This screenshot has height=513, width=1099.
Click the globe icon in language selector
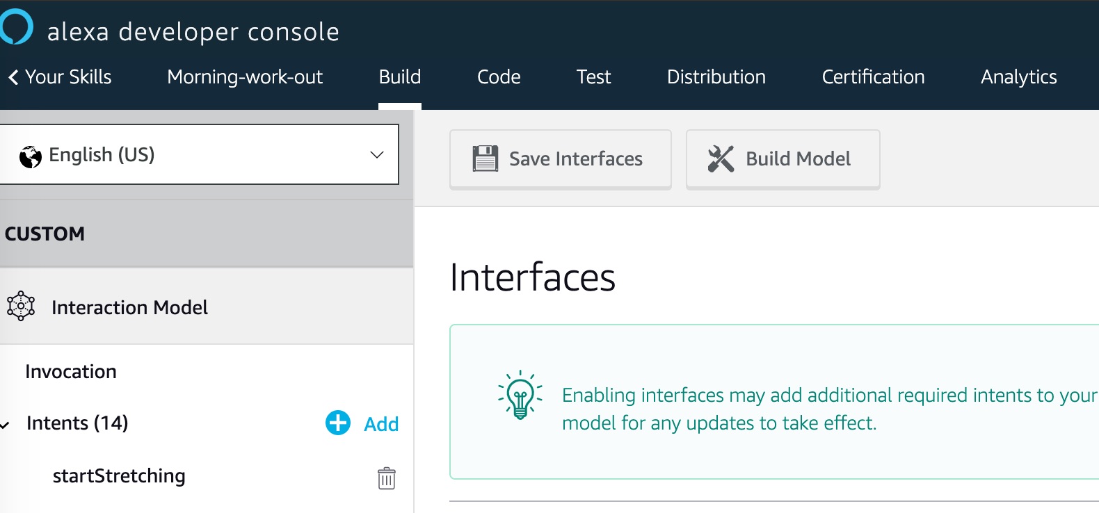tap(31, 157)
